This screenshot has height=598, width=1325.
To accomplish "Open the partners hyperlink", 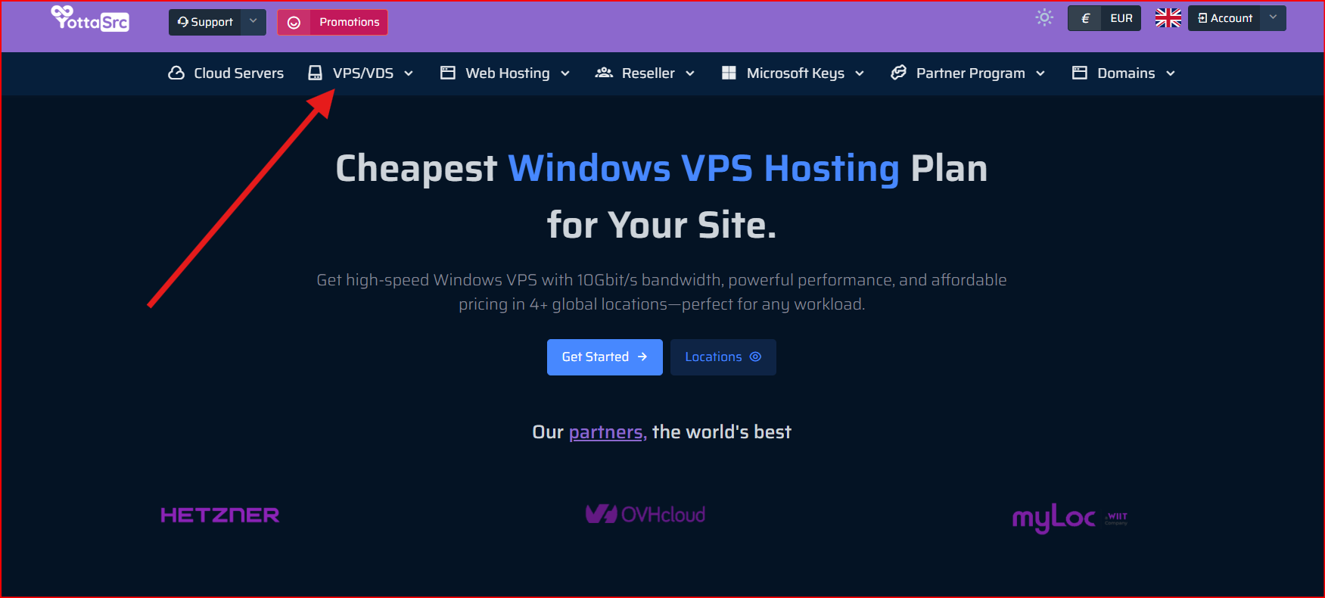I will (x=605, y=431).
